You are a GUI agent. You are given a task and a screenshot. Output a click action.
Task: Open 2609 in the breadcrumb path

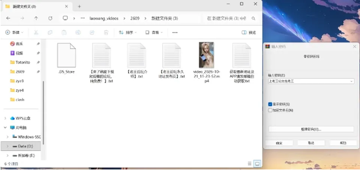pyautogui.click(x=135, y=18)
